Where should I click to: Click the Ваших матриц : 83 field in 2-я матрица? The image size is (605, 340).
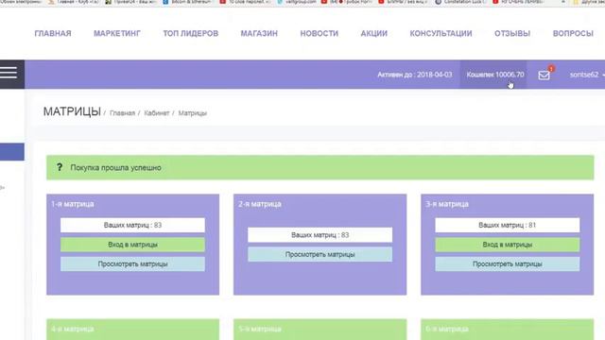click(320, 235)
